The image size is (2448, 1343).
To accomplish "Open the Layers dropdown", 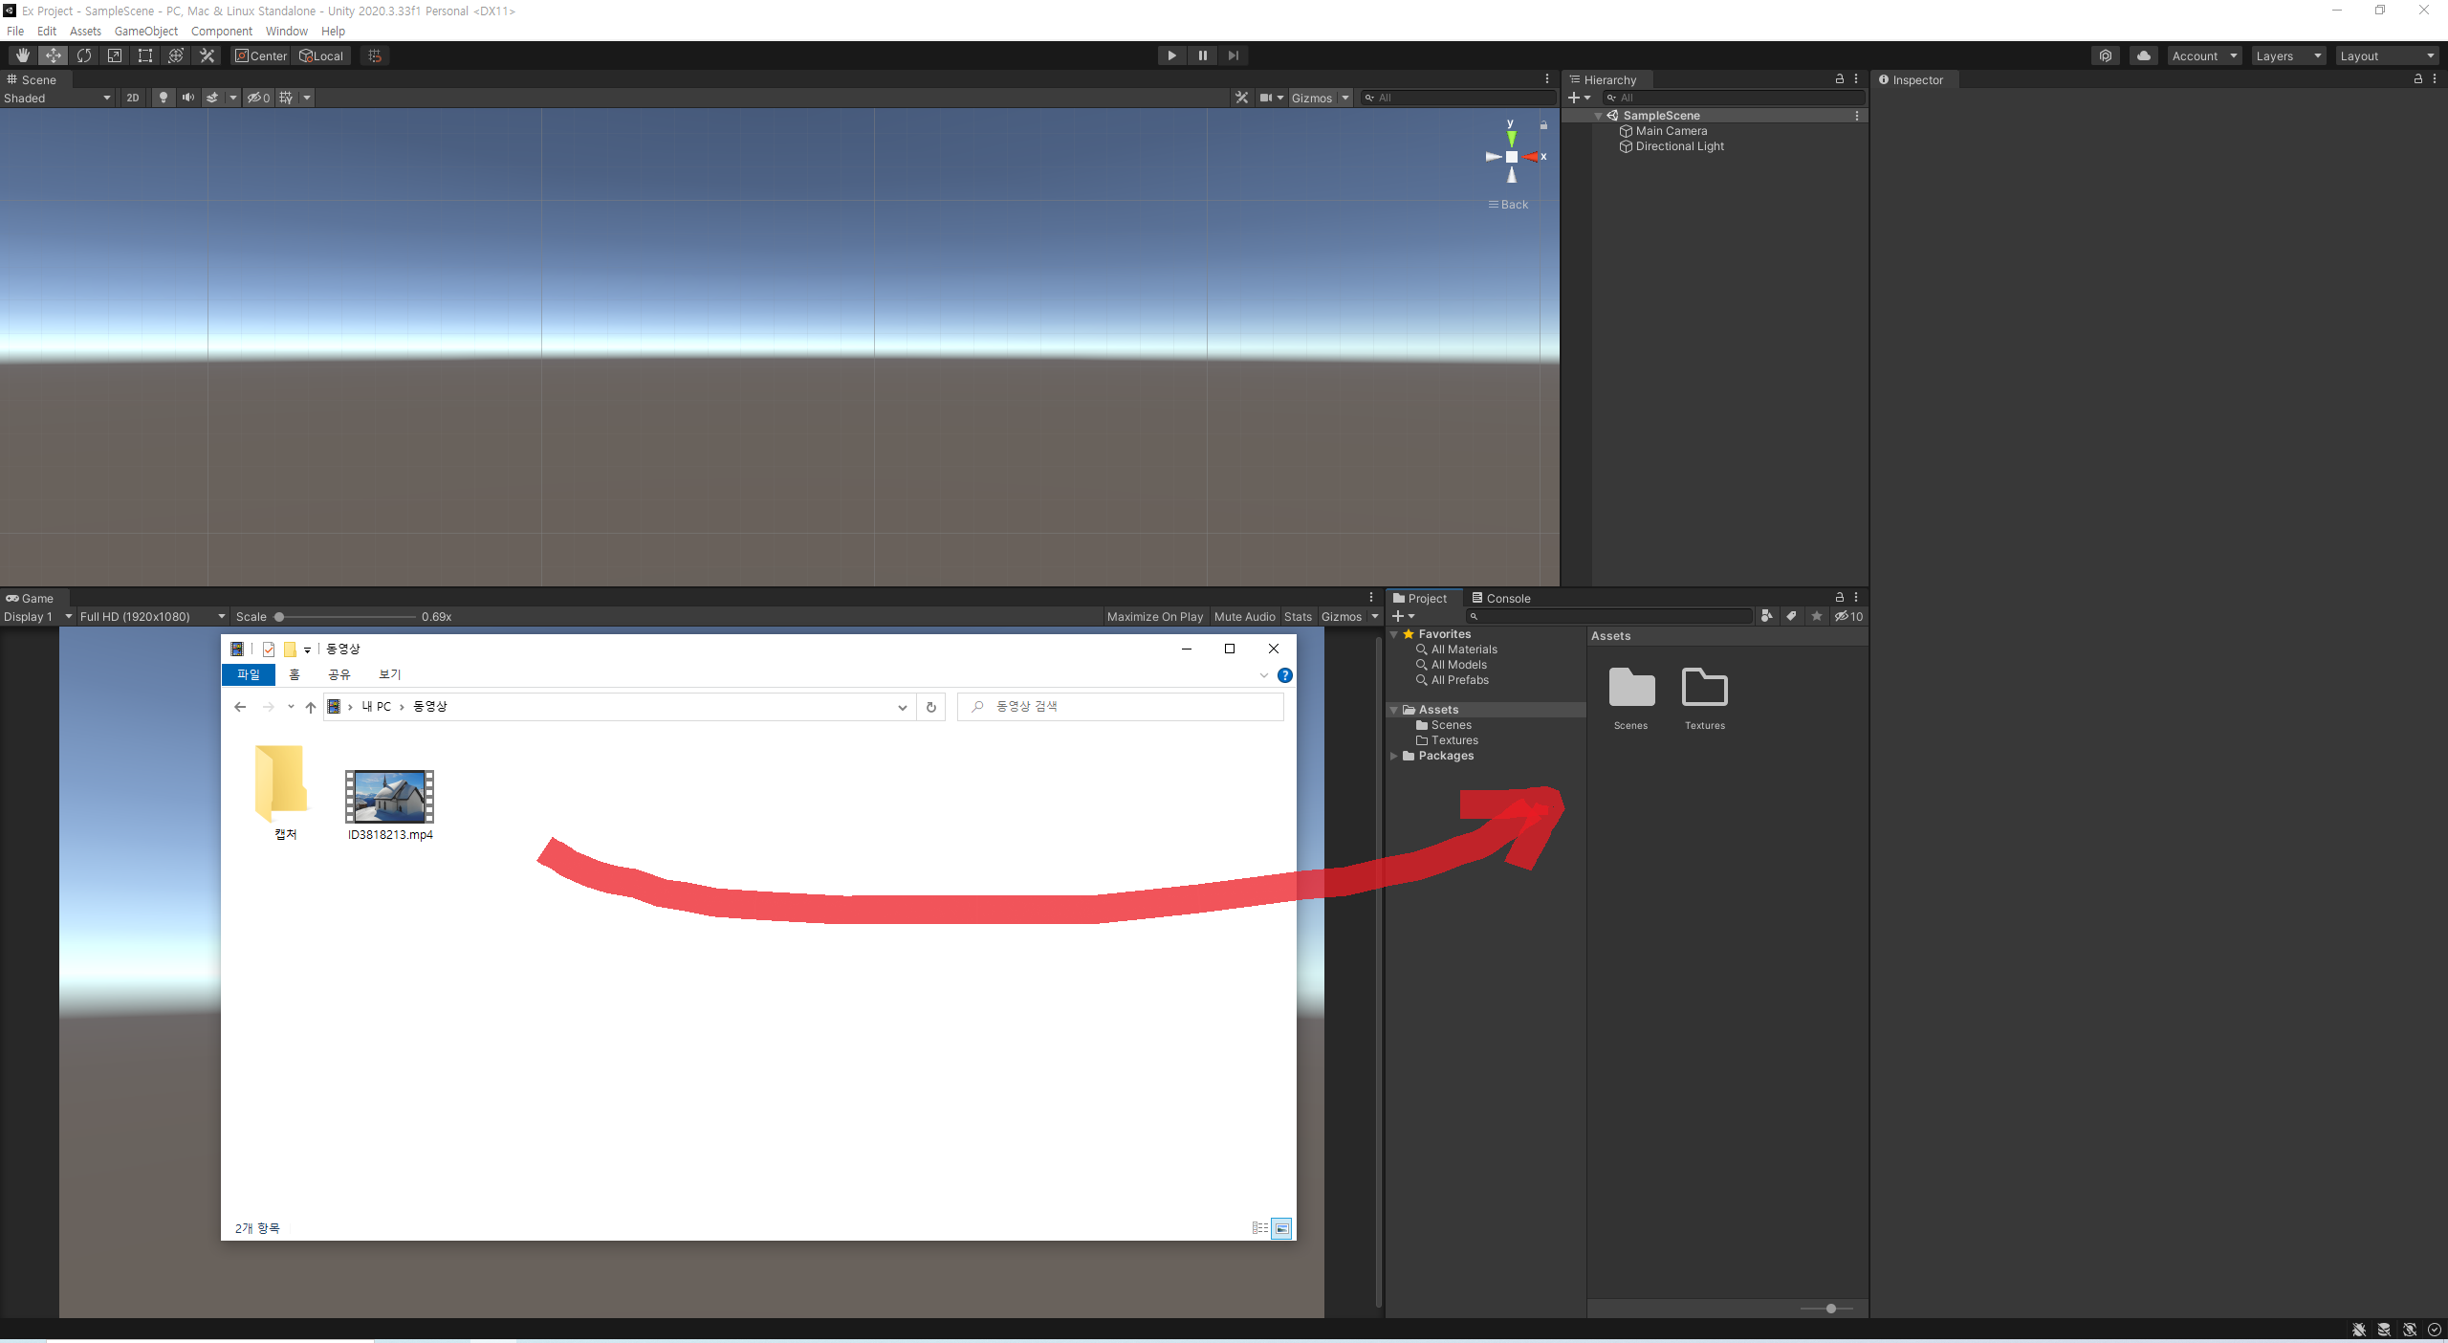I will [x=2287, y=55].
